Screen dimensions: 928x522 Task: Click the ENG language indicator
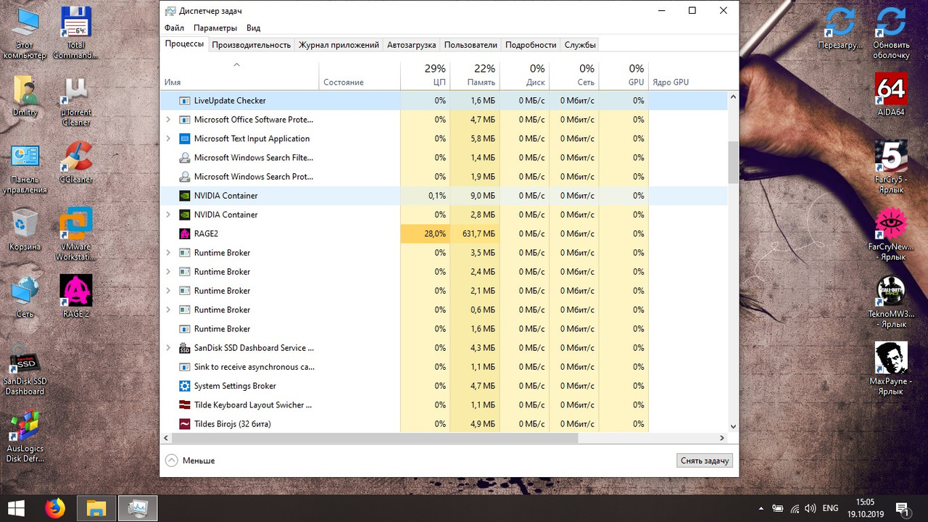(830, 508)
